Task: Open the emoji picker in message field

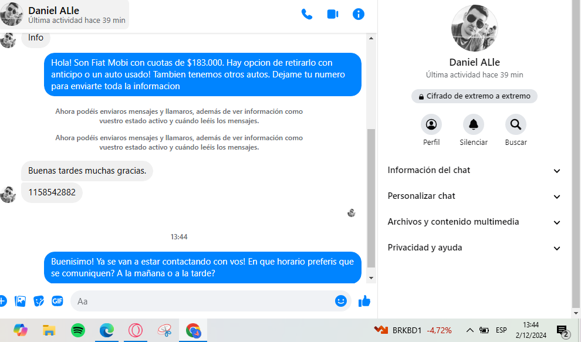Action: tap(341, 301)
